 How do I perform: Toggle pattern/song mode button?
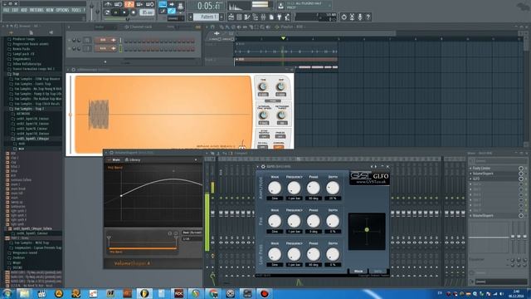[107, 12]
